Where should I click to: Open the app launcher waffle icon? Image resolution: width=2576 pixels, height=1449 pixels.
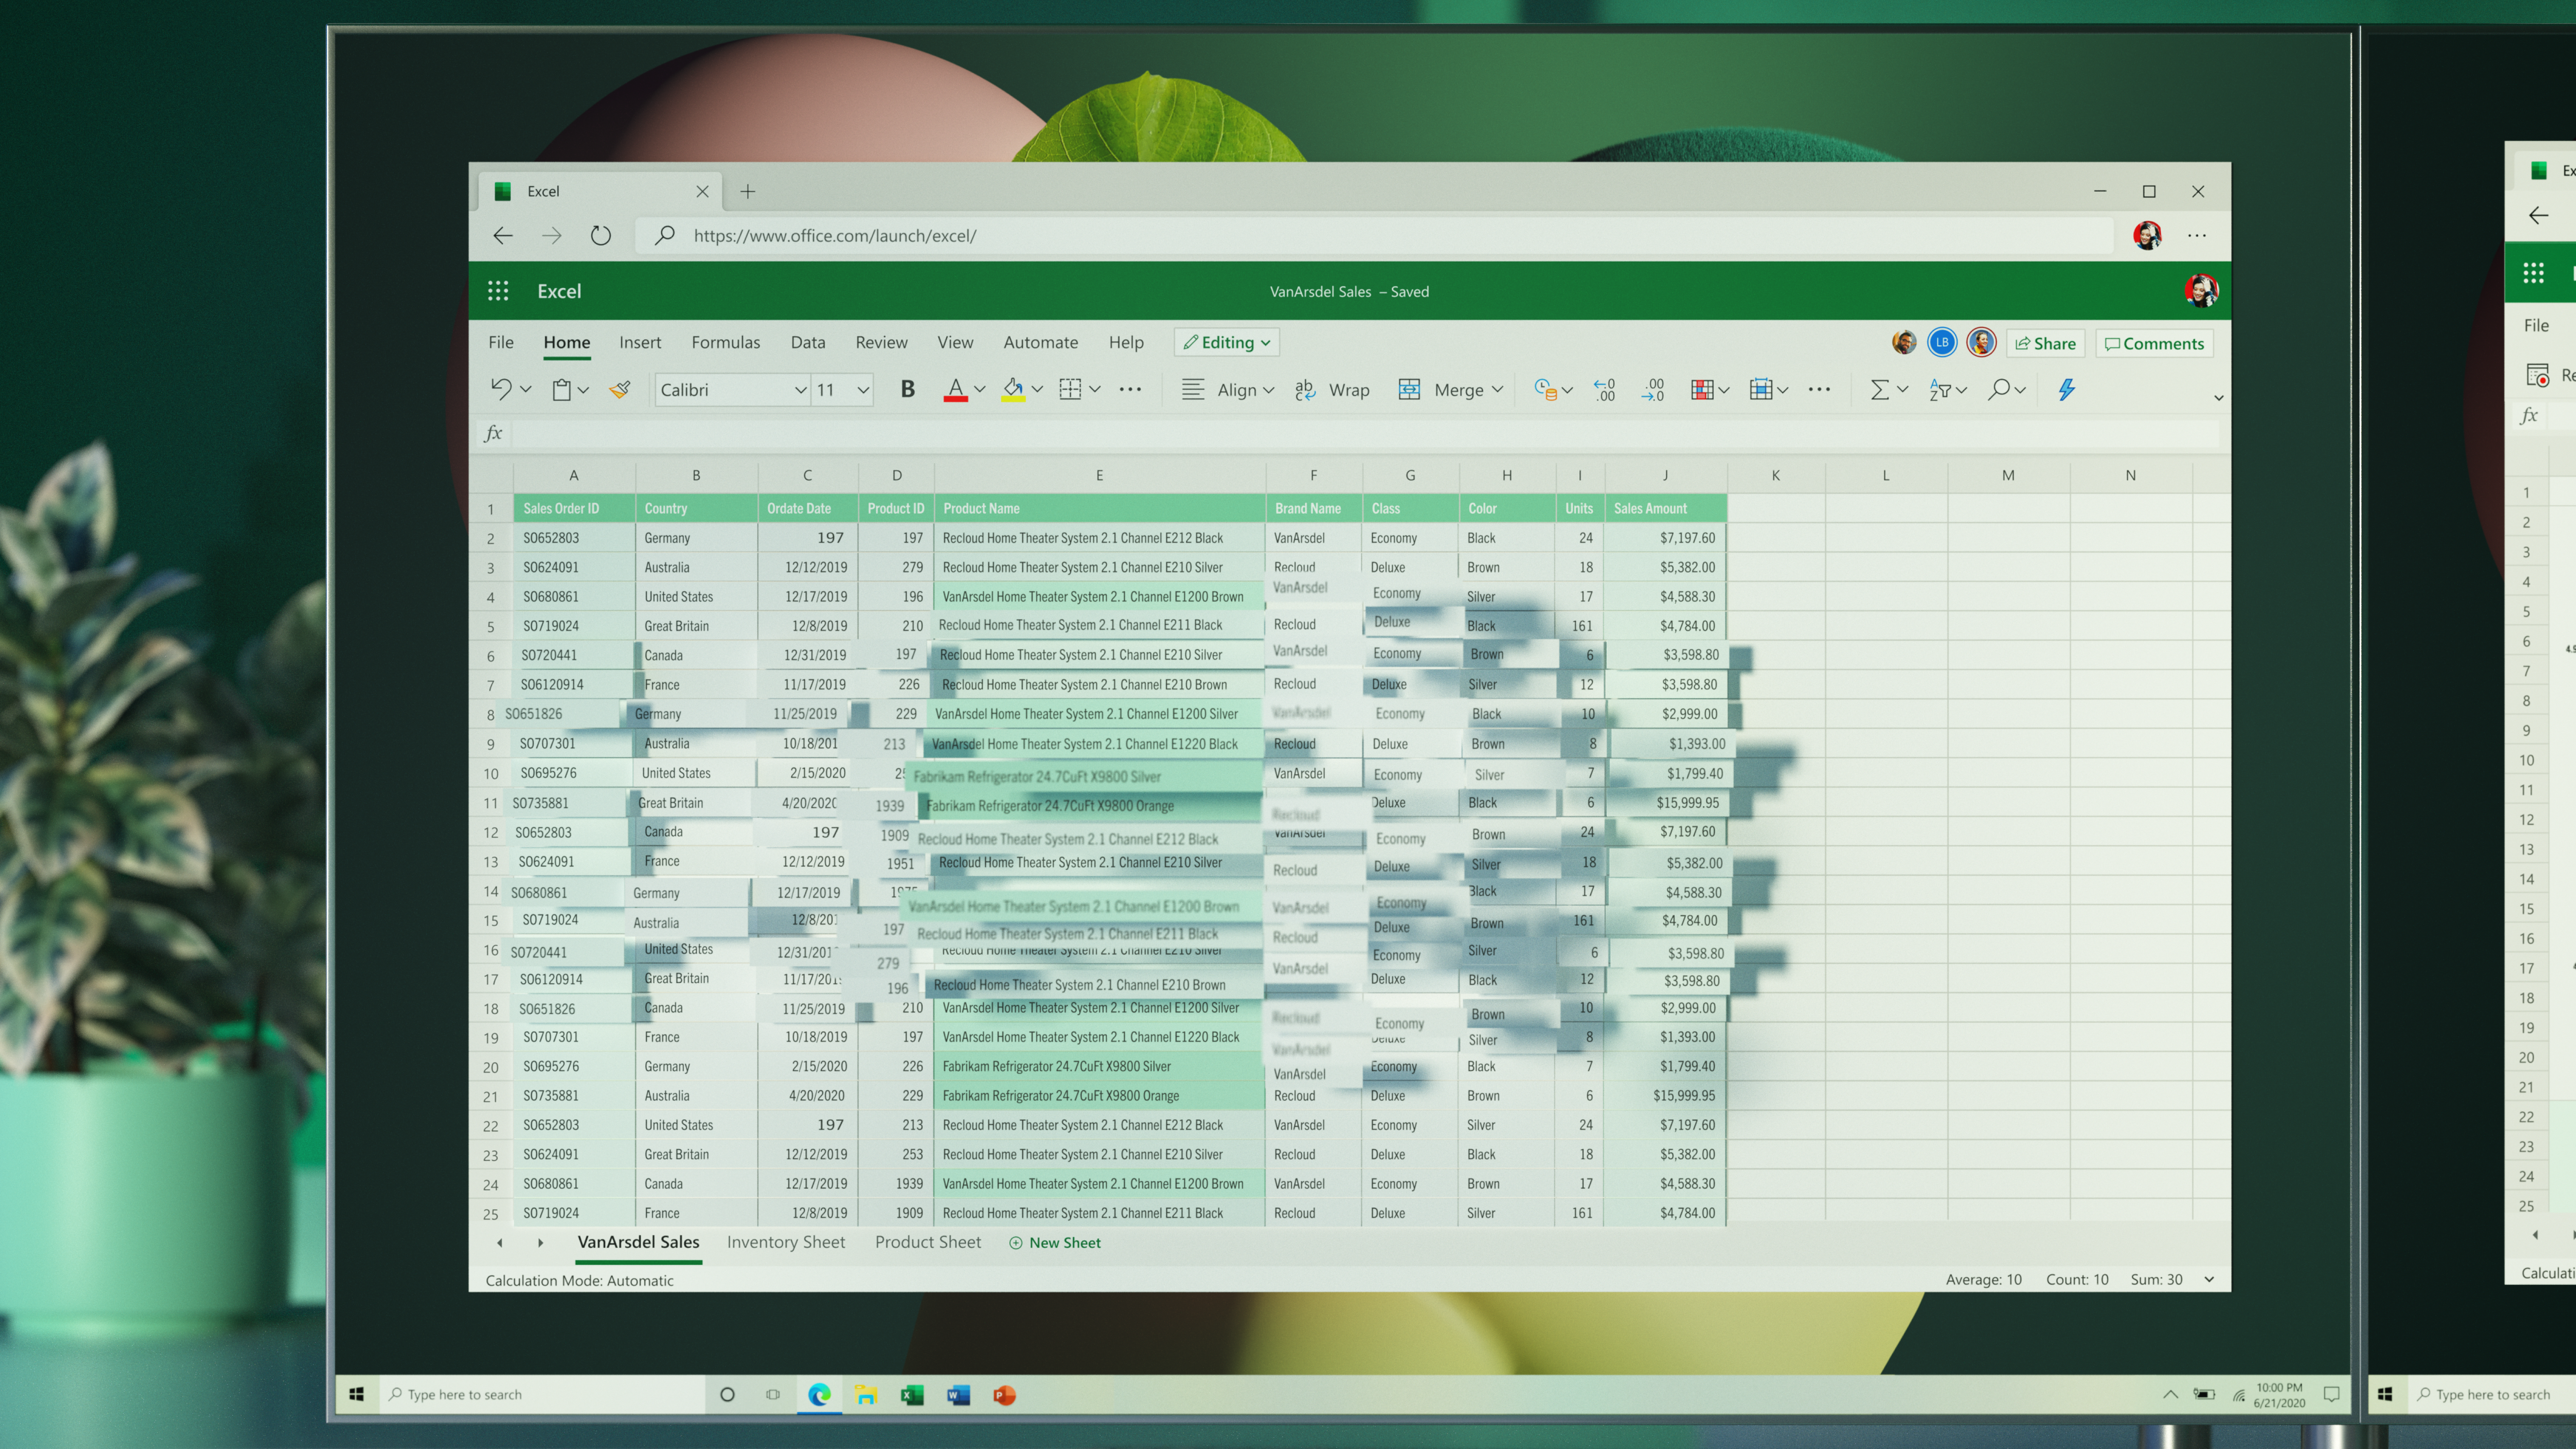[x=498, y=291]
